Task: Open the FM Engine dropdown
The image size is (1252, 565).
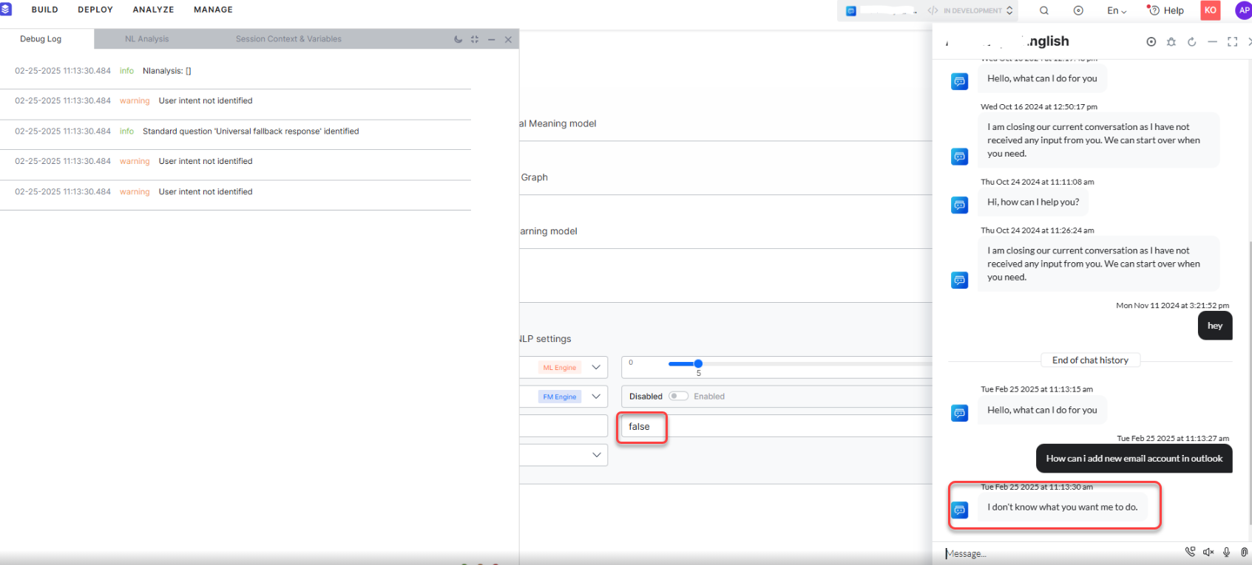Action: pyautogui.click(x=596, y=397)
